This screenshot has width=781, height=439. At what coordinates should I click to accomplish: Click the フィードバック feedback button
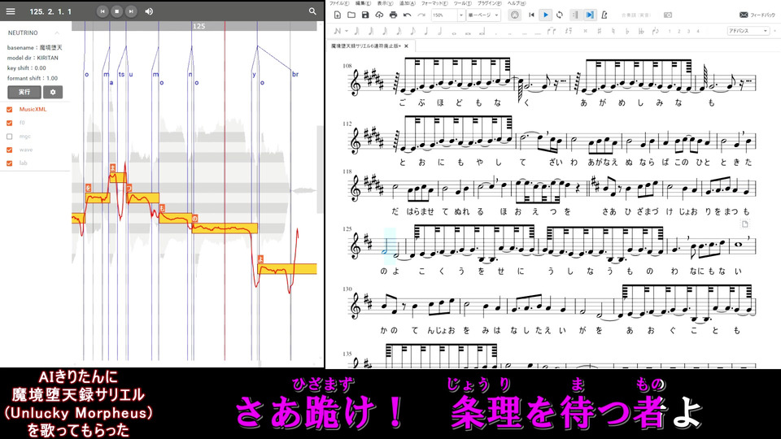pos(757,15)
